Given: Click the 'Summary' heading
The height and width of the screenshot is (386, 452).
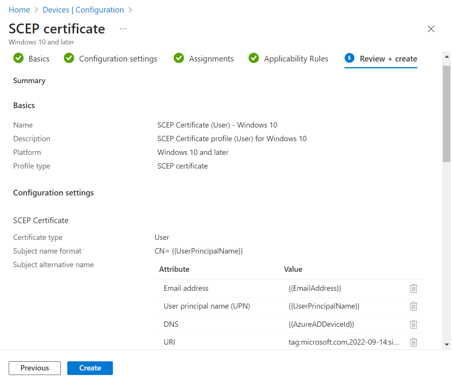Looking at the screenshot, I should pyautogui.click(x=29, y=80).
